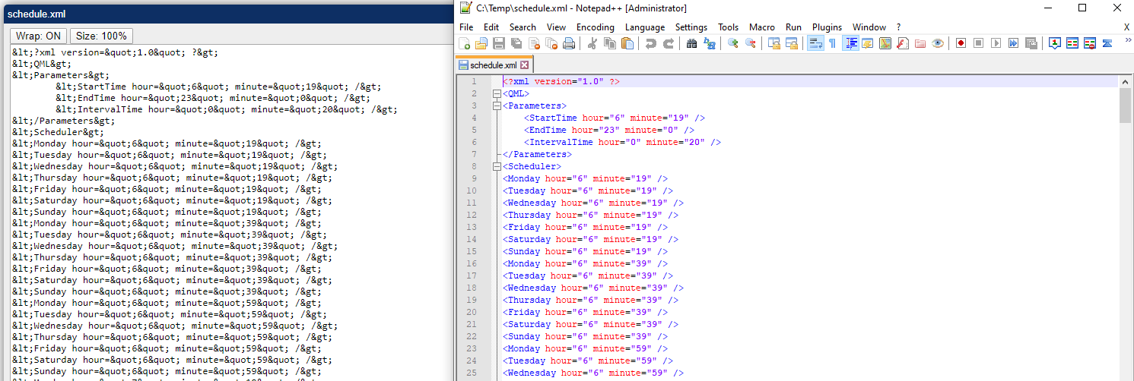Open the Plugins menu
1134x381 pixels.
pos(827,27)
